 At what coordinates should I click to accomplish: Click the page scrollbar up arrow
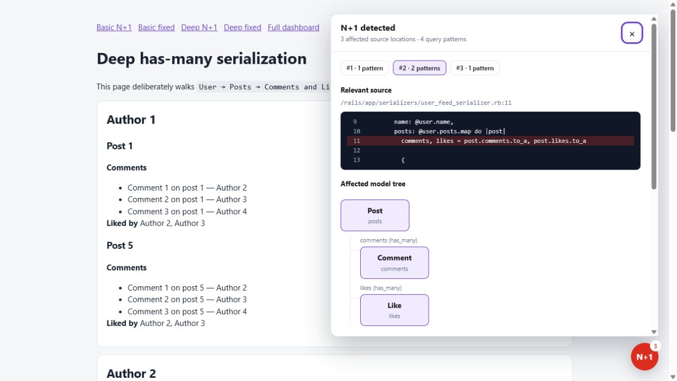[673, 4]
